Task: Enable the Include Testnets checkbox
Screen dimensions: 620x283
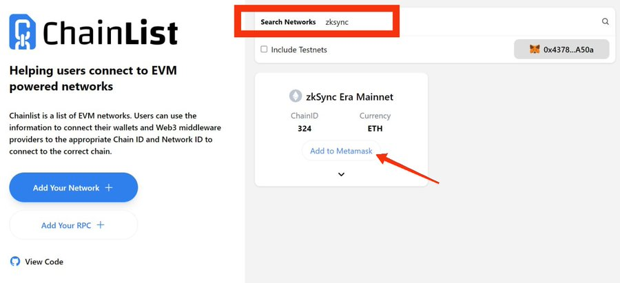Action: (264, 50)
